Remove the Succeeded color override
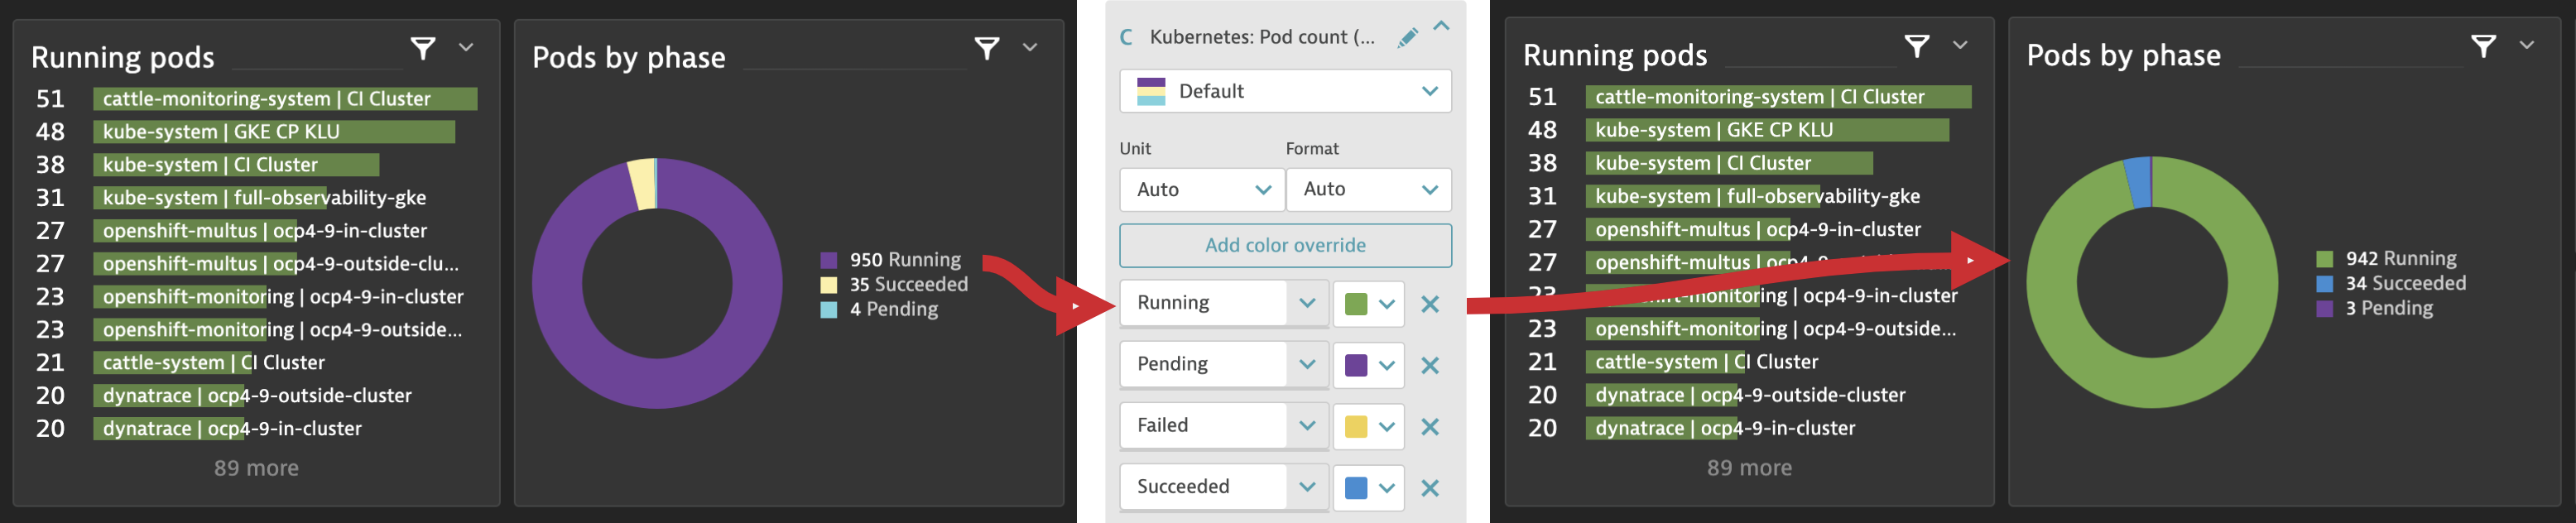This screenshot has width=2576, height=523. 1430,487
